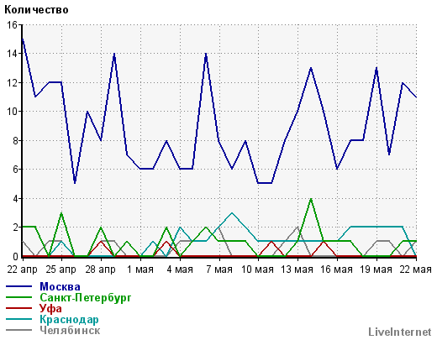The width and height of the screenshot is (437, 340).
Task: Select the Краснодар legend entry
Action: click(69, 319)
